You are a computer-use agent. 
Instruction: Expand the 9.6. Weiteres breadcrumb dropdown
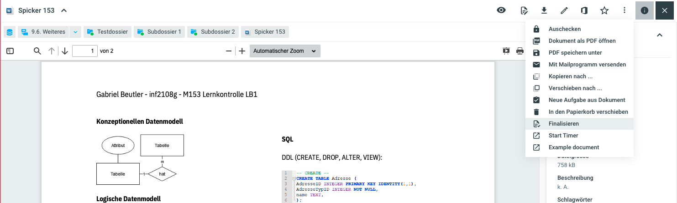(x=76, y=32)
